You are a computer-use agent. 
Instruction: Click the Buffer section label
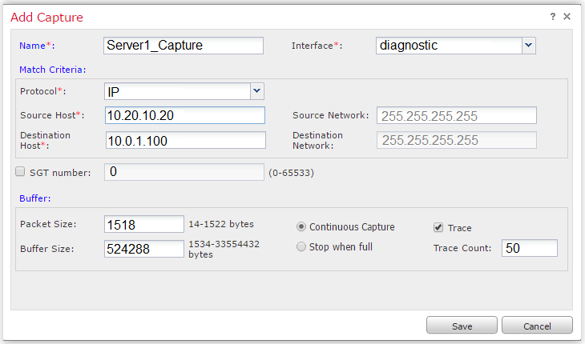point(35,198)
